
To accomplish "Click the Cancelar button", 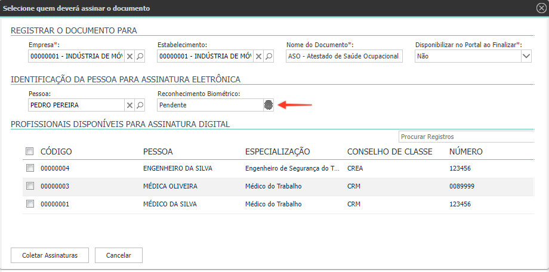I will [x=119, y=255].
